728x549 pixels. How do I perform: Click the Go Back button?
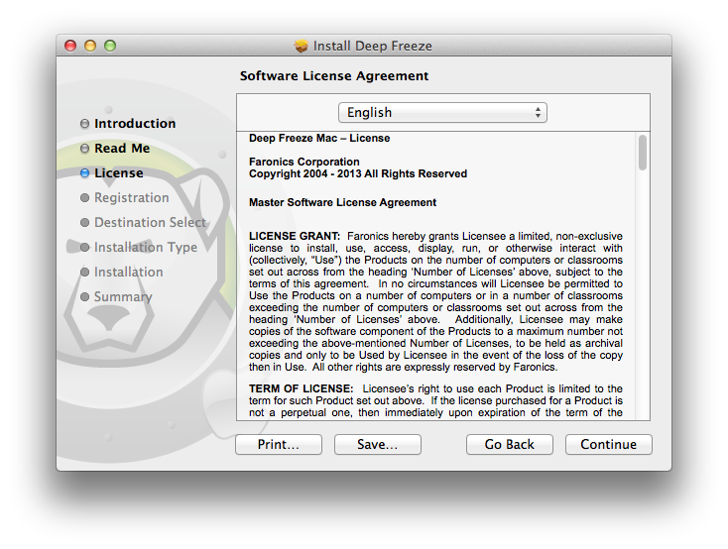tap(510, 444)
